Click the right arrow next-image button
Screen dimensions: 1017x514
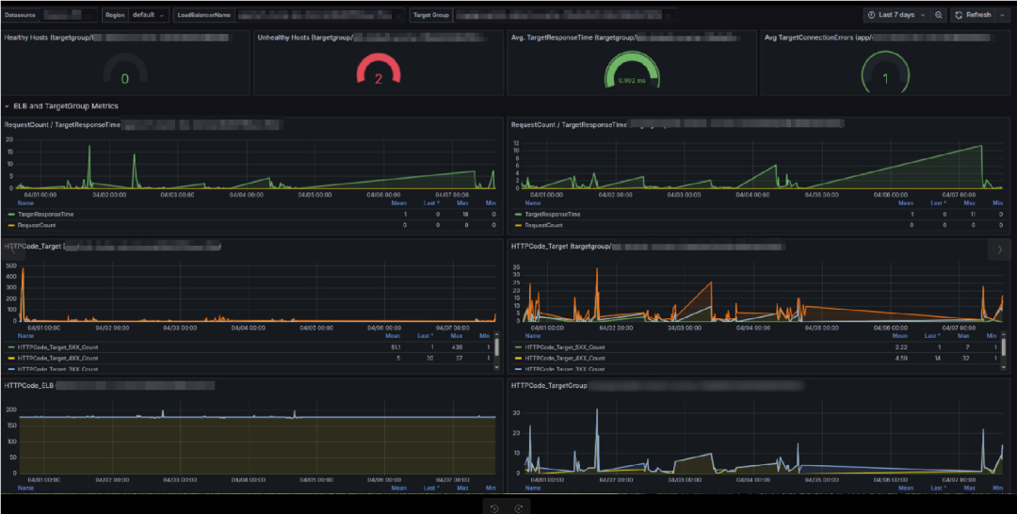coord(999,249)
